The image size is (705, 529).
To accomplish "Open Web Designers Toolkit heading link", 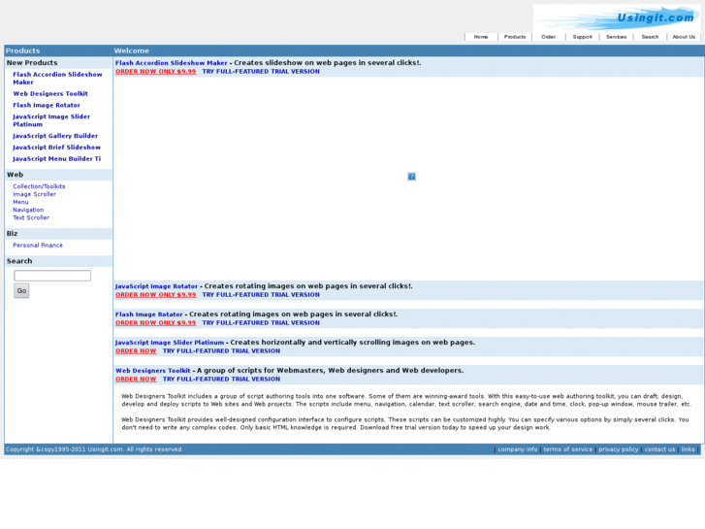I will coord(153,371).
